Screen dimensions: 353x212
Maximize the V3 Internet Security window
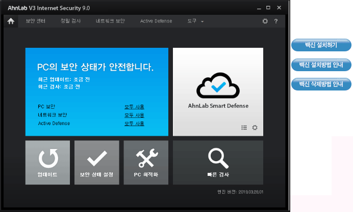pos(268,8)
